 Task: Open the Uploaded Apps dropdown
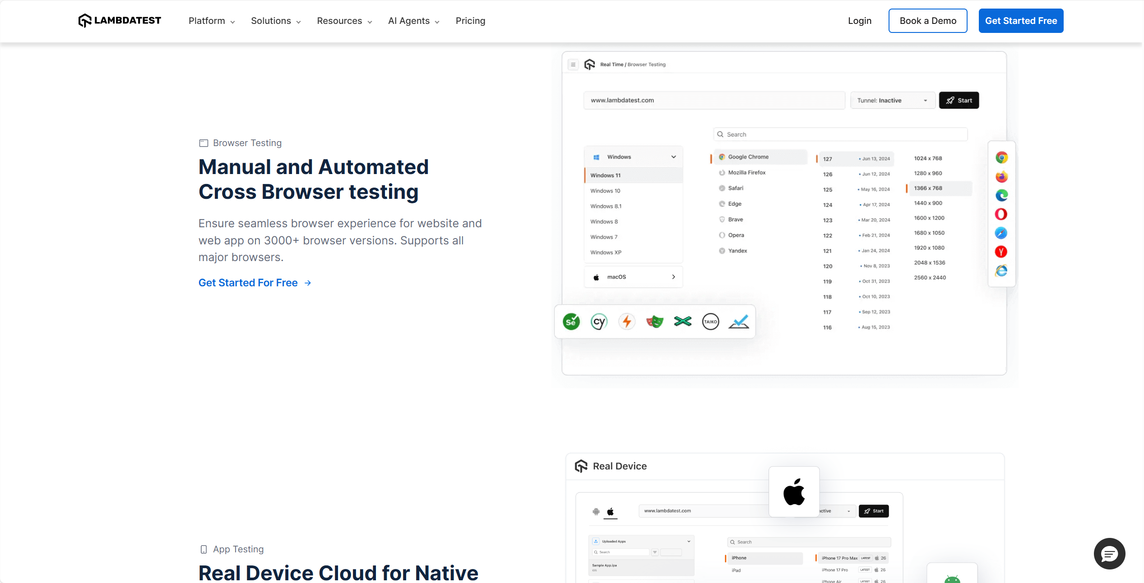(x=641, y=541)
